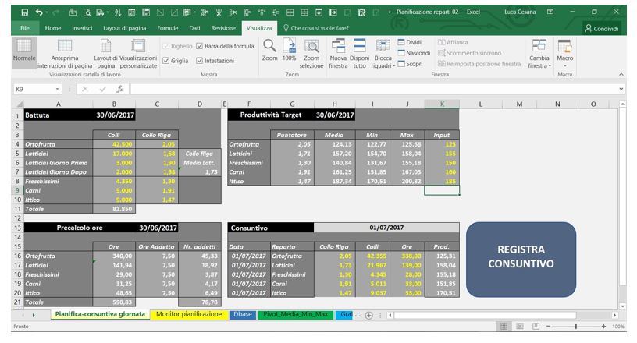Open a Nuova finestra
637x343 pixels.
point(338,54)
